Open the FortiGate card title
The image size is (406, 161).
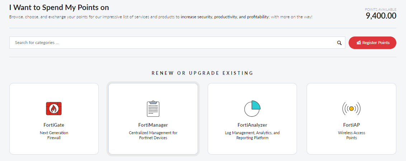54,125
